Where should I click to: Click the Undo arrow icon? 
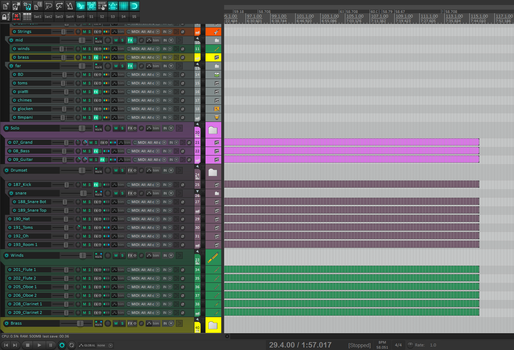tap(49, 6)
